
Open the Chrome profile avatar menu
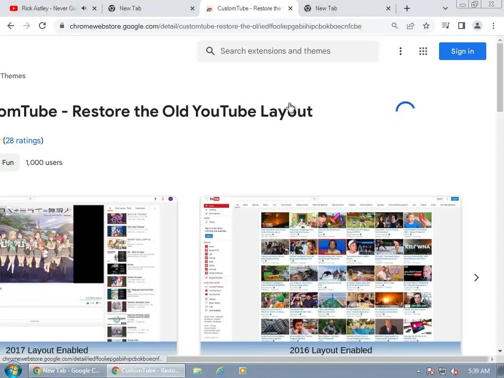click(x=477, y=26)
